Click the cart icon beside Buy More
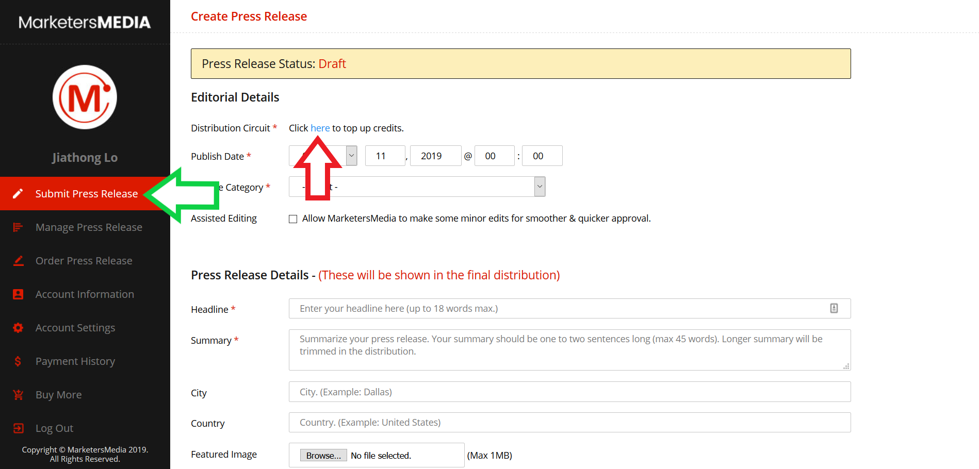Viewport: 979px width, 469px height. [x=18, y=395]
